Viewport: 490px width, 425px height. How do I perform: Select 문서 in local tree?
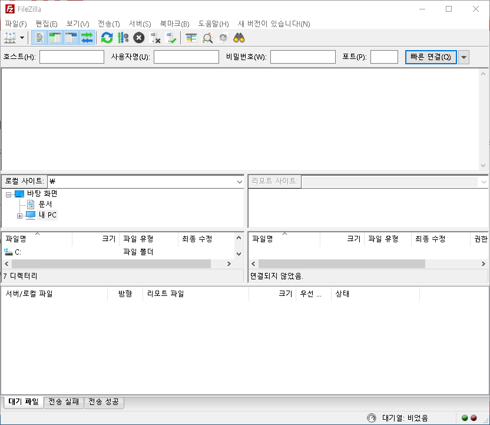pos(45,204)
